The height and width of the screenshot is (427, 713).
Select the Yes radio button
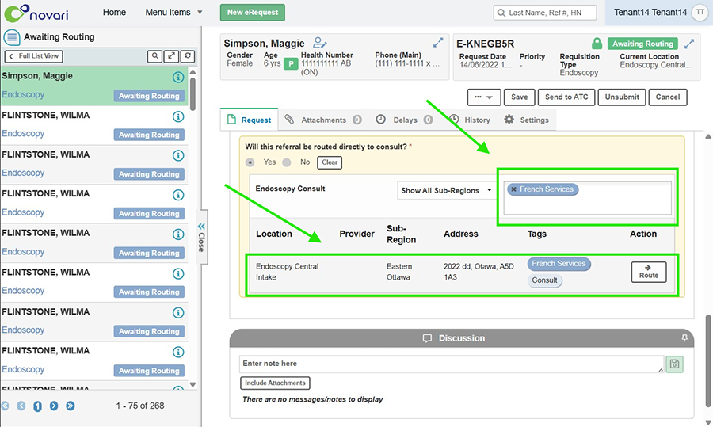[250, 162]
